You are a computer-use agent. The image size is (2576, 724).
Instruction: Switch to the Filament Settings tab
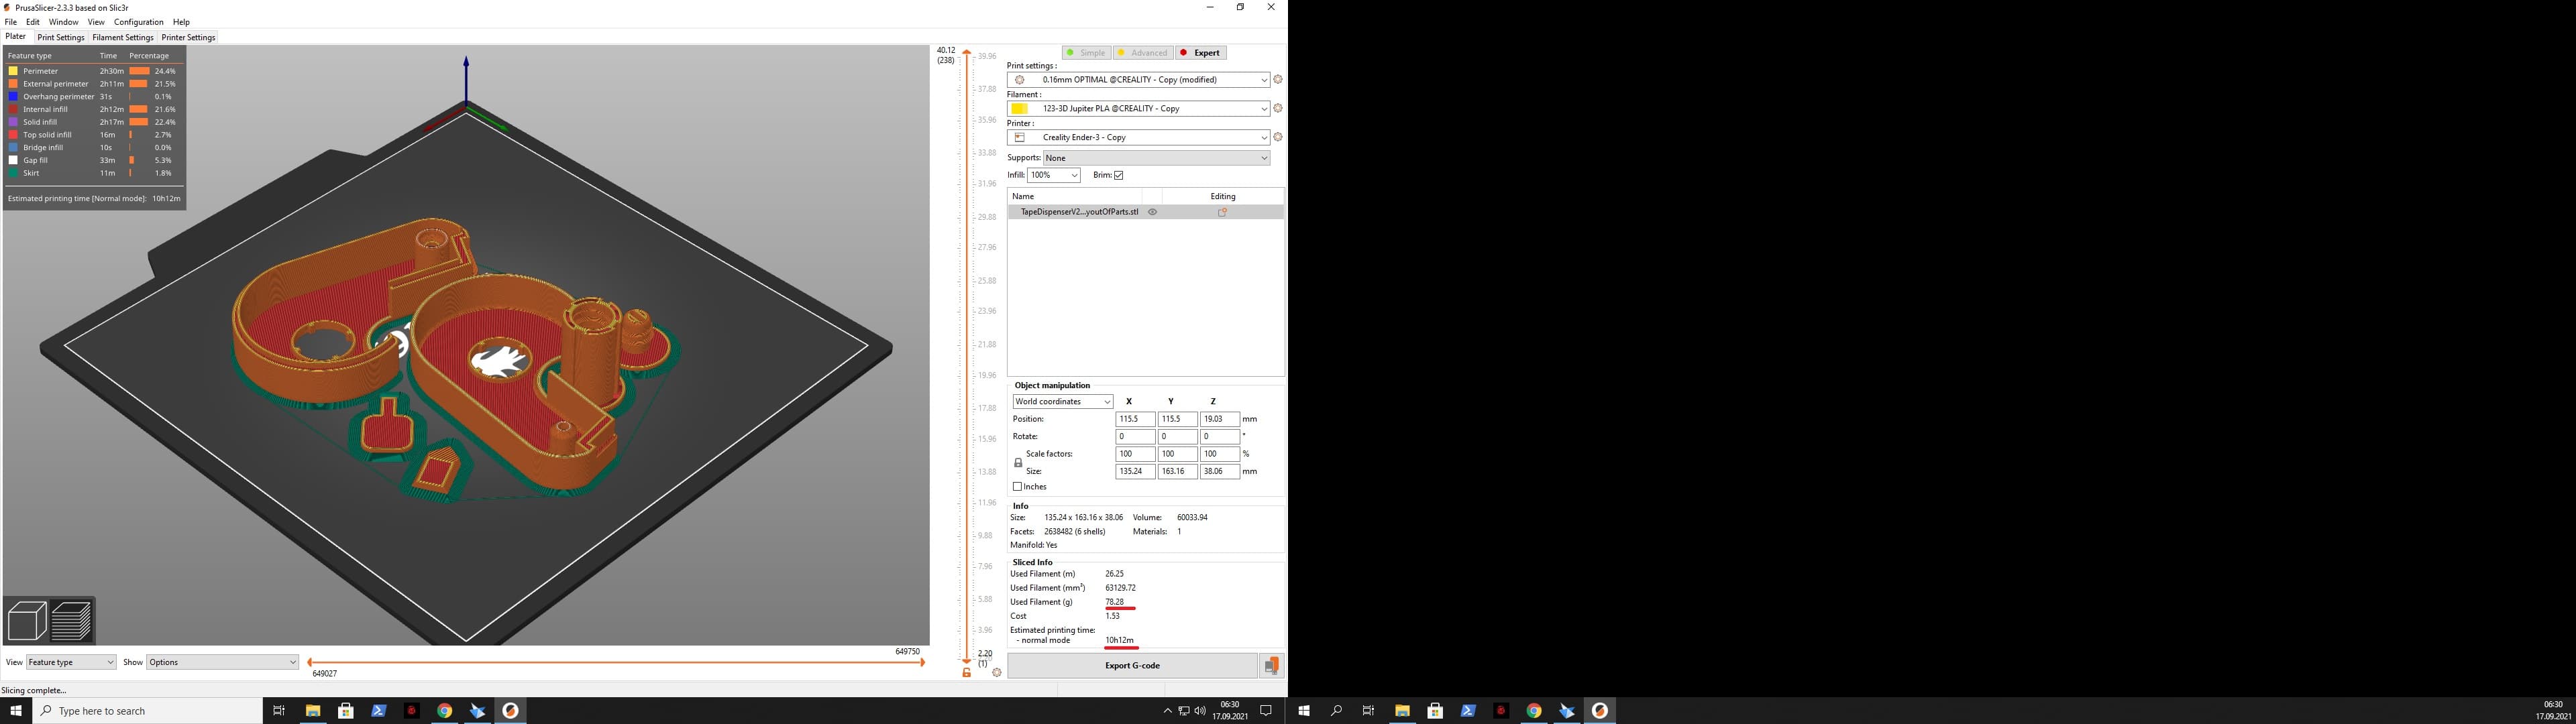click(123, 38)
